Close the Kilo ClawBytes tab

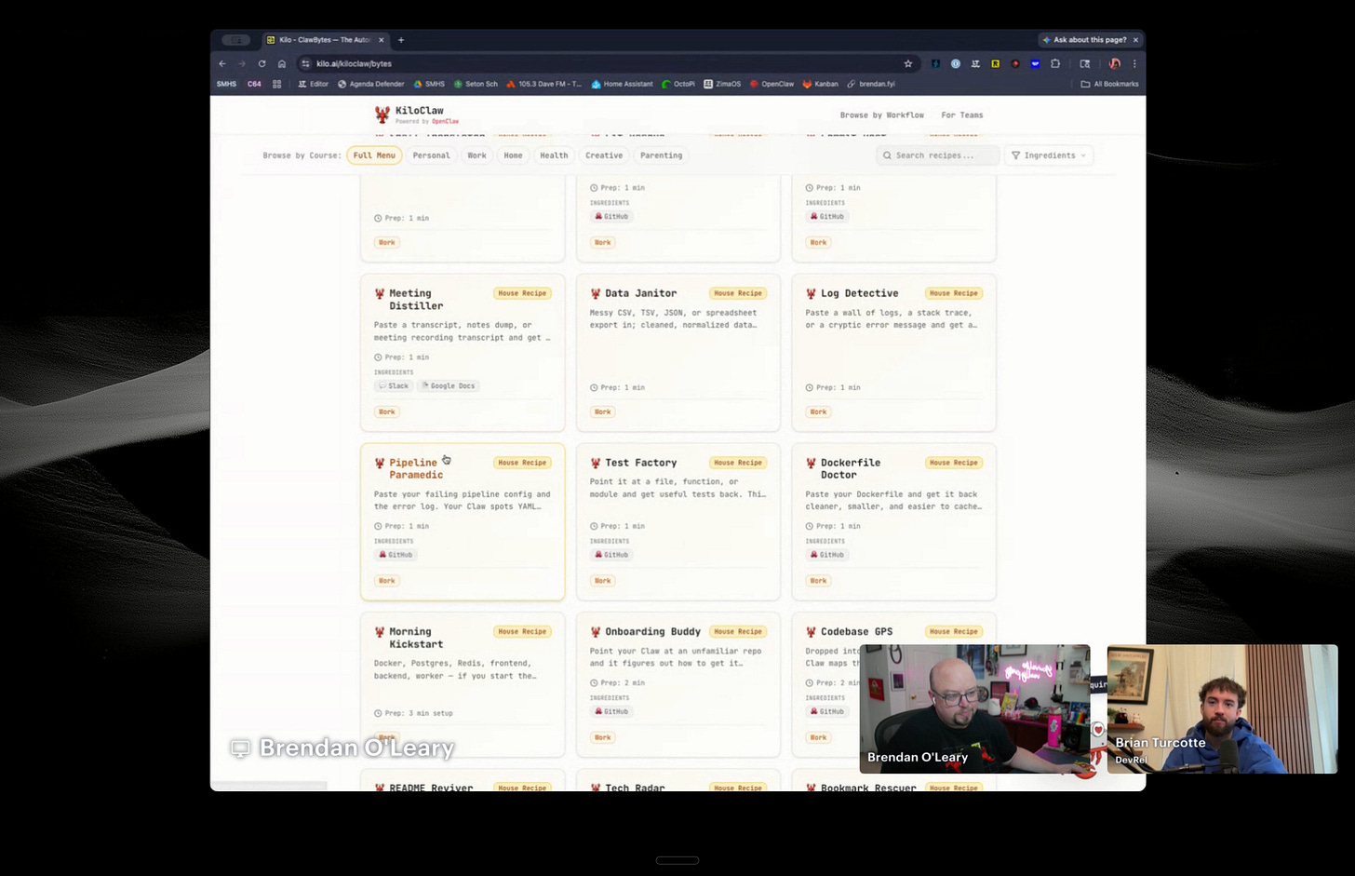click(382, 40)
